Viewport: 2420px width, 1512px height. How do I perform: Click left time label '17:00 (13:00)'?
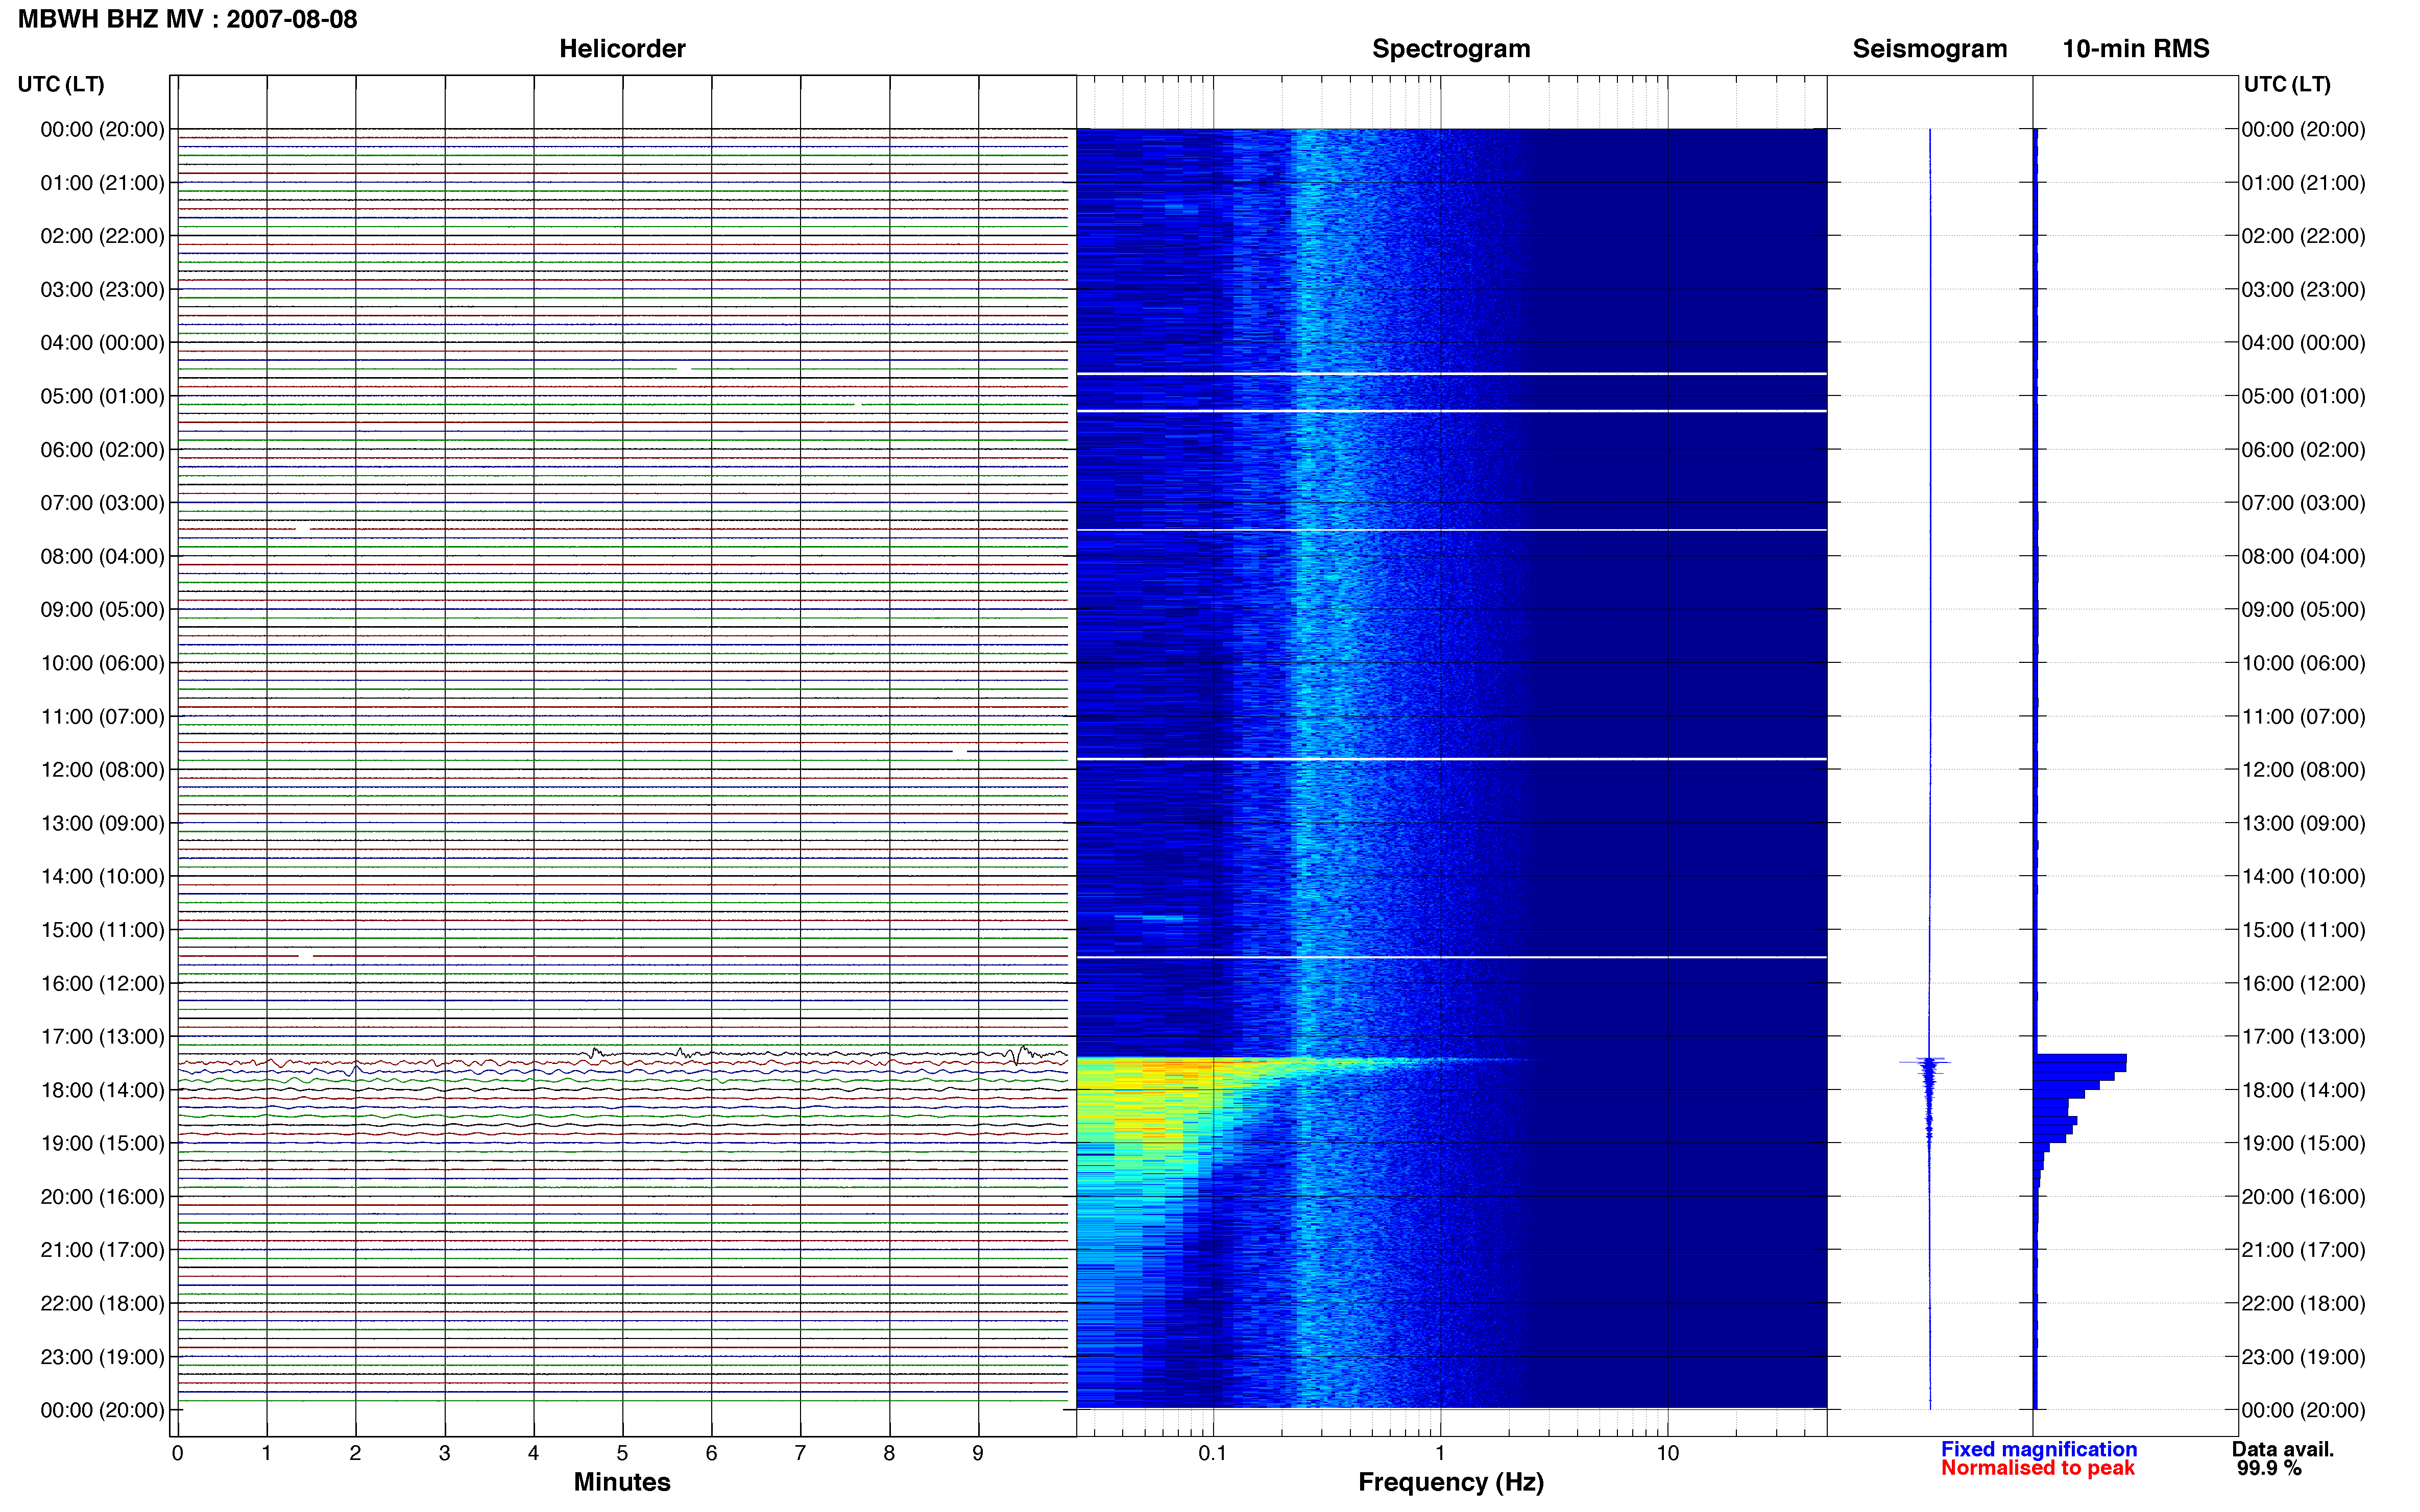[x=102, y=1036]
